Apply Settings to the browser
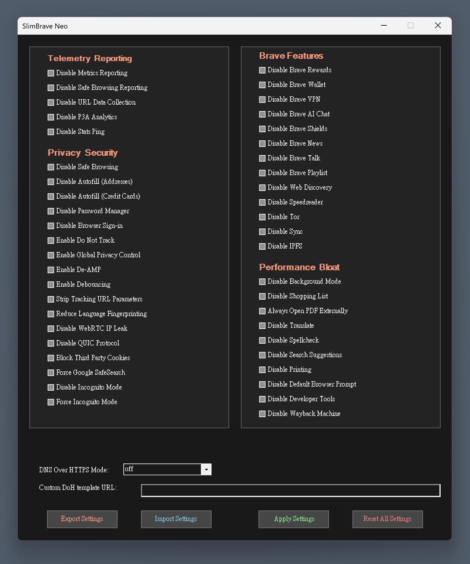This screenshot has height=564, width=470. pyautogui.click(x=293, y=519)
